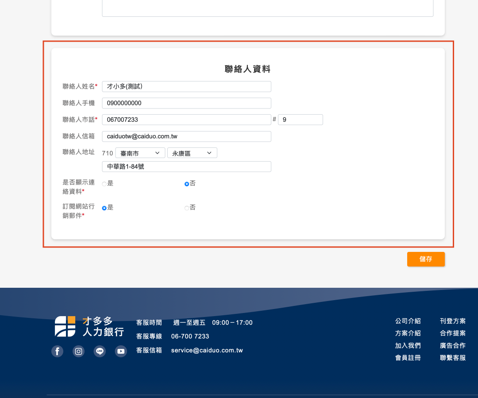
Task: Open the 公司介紹 footer link
Action: tap(408, 321)
